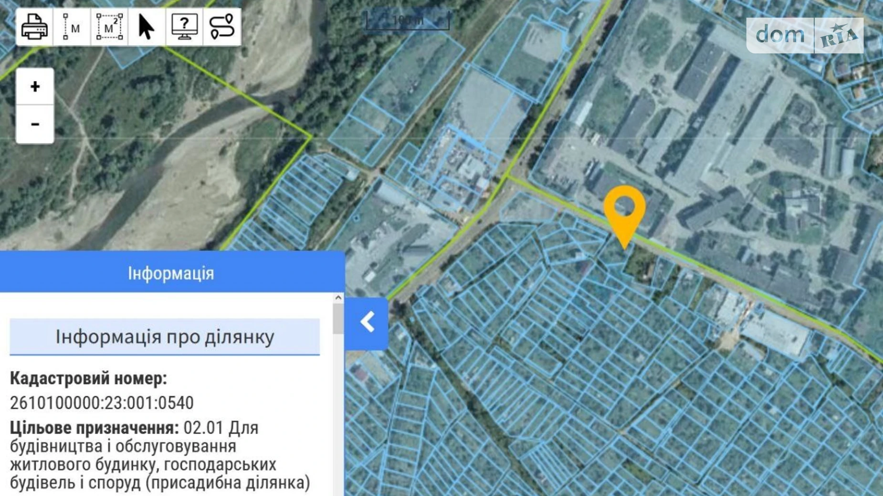
Task: Click the cadastral number 2610100000:23:001:0540
Action: click(102, 403)
